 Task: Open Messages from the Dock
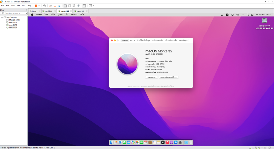124,142
